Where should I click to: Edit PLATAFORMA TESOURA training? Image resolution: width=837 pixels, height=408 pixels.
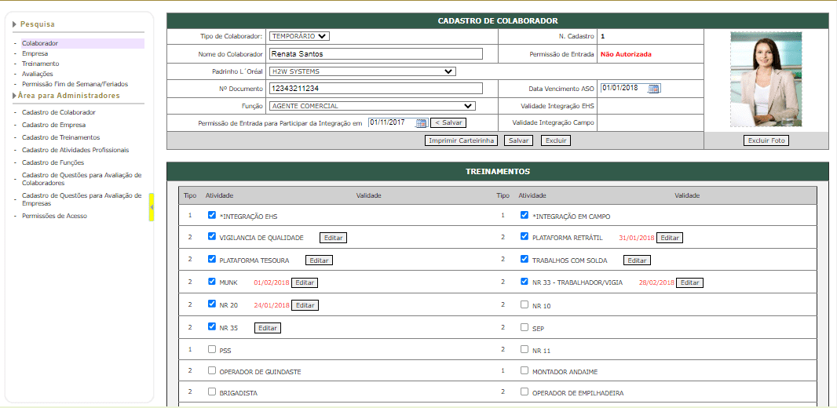click(x=319, y=260)
